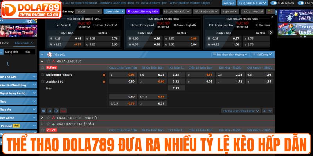Select the second banner carousel dot
This screenshot has width=313, height=156.
click(305, 37)
